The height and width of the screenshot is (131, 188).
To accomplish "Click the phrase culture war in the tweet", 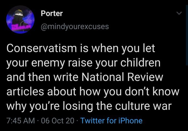I will click(143, 106).
